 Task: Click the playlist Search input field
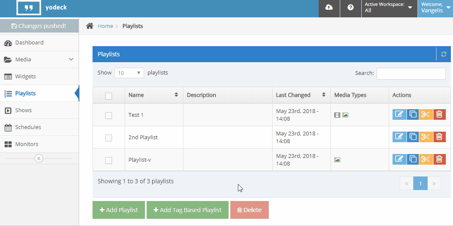[411, 73]
